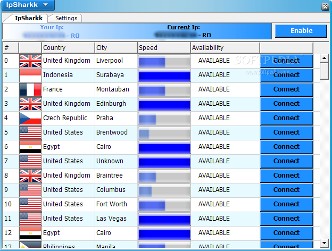332x251 pixels.
Task: Click the US flag in Las Vegas row
Action: [30, 219]
